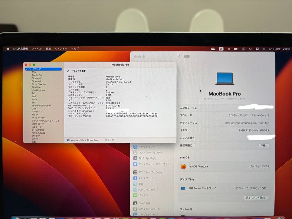Select FireWire in hardware sidebar
The height and width of the screenshot is (219, 292).
[x=36, y=87]
